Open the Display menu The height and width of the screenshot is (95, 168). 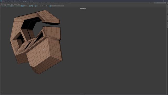(x=18, y=3)
